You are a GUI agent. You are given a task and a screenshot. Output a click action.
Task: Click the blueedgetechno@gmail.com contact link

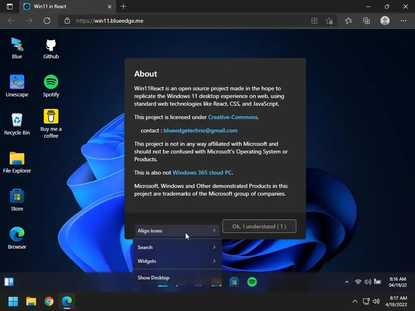[200, 131]
